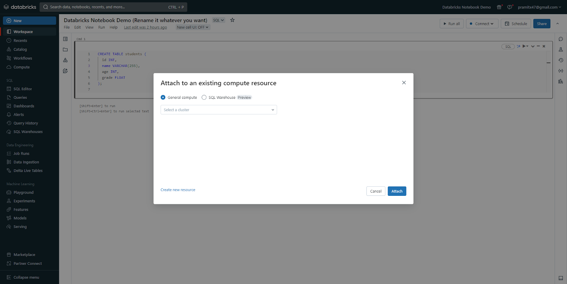Click the notebook title to rename
This screenshot has height=284, width=567.
click(135, 20)
